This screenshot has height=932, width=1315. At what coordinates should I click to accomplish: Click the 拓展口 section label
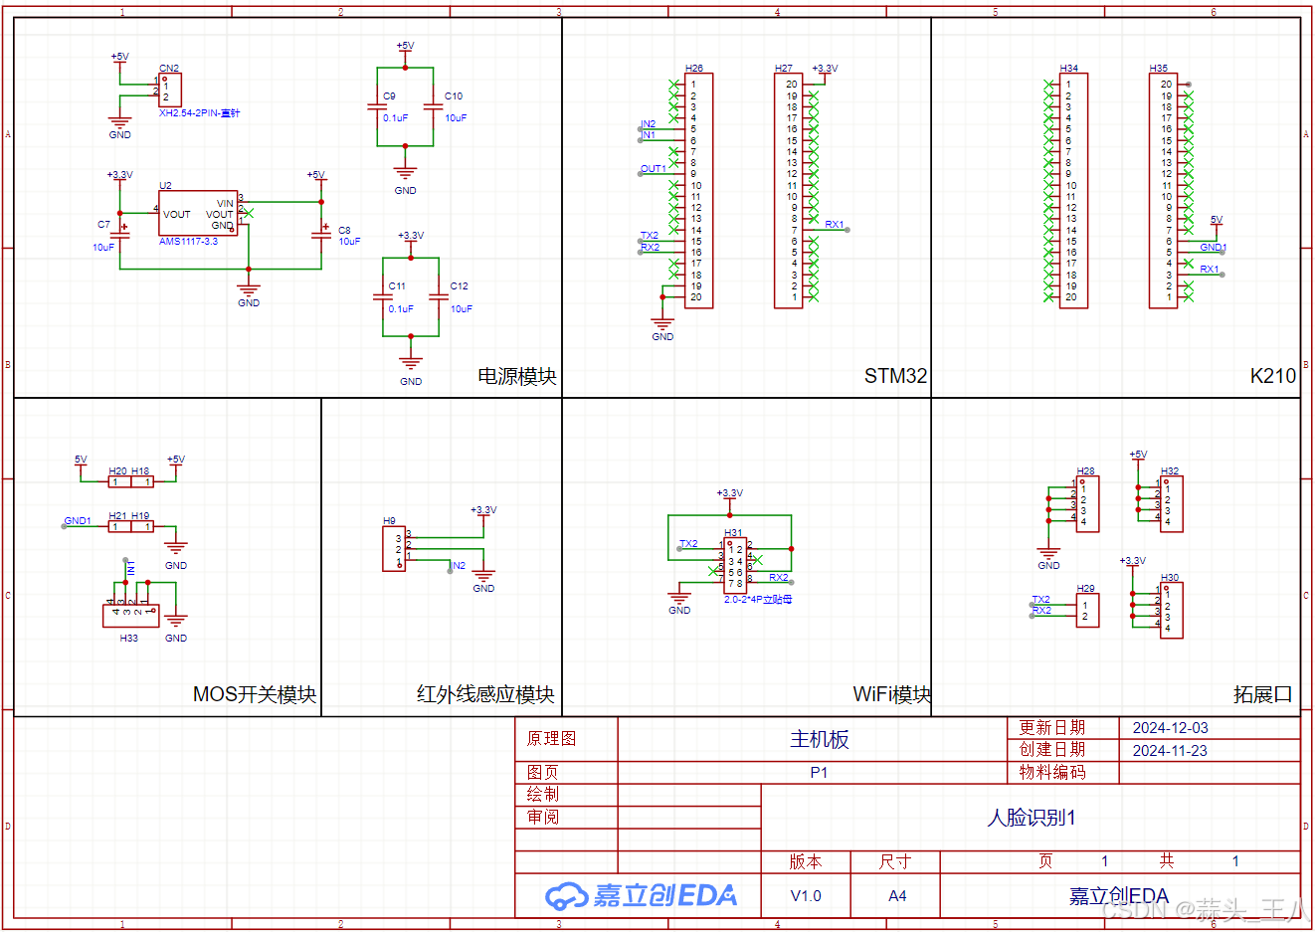[x=1263, y=694]
